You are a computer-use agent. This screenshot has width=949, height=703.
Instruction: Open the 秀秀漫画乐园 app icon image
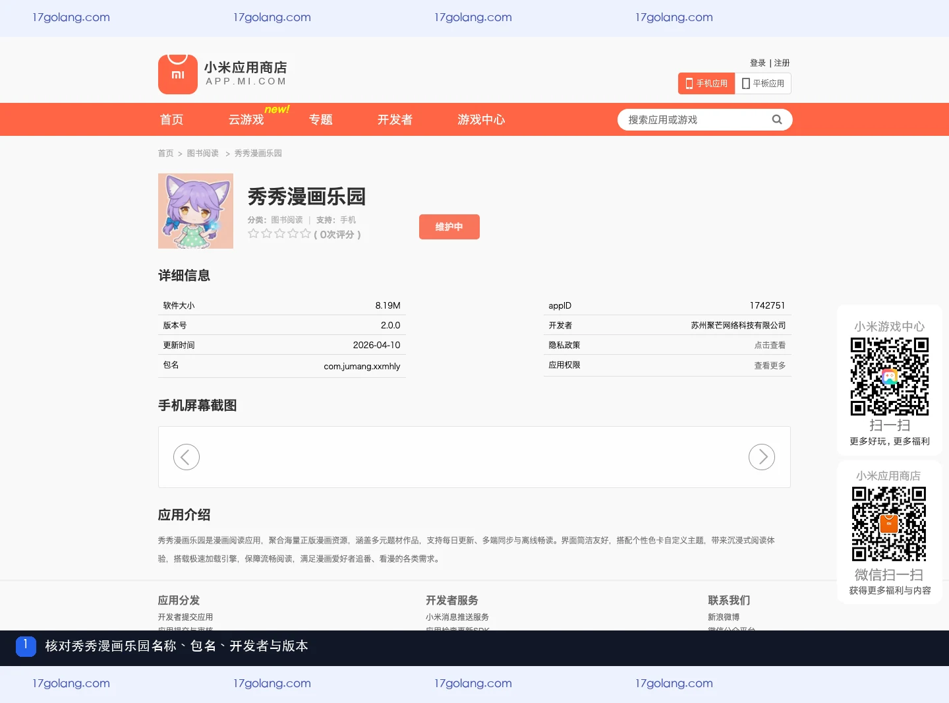coord(196,211)
